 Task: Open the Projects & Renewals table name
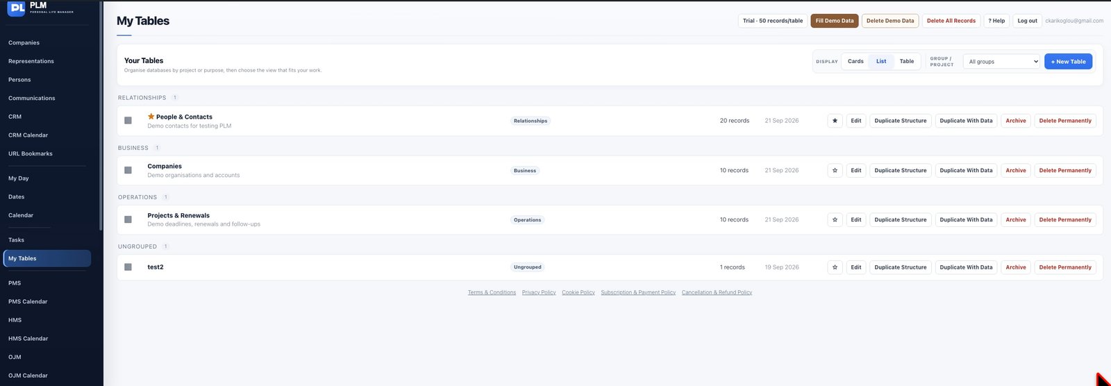[178, 215]
